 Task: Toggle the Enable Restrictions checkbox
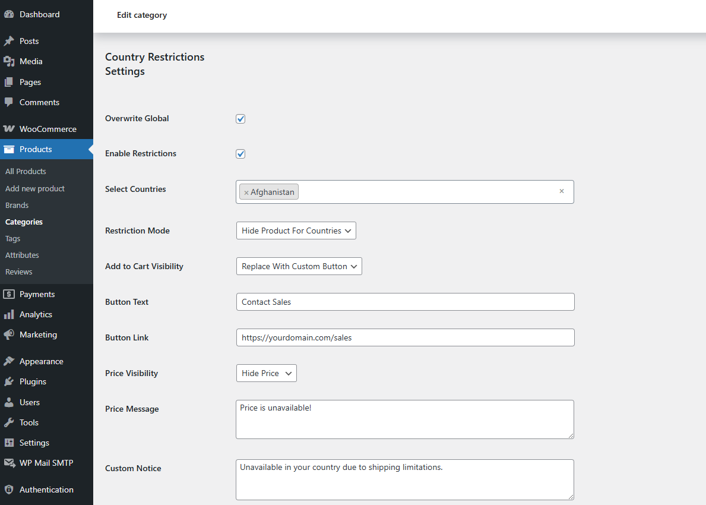[240, 154]
